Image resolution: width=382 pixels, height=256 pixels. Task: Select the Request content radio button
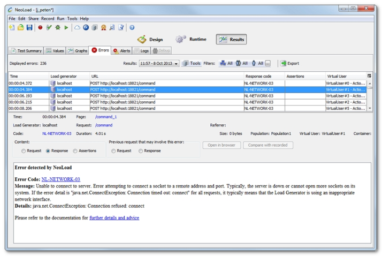tap(24, 151)
